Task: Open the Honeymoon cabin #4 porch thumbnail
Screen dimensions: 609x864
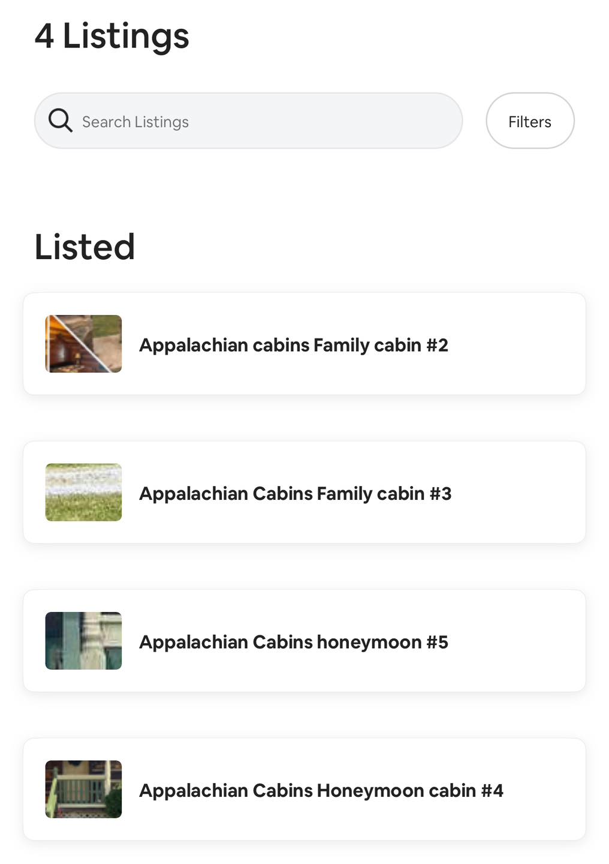Action: pos(84,789)
